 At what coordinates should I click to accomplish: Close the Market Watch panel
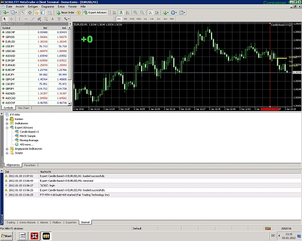point(70,24)
